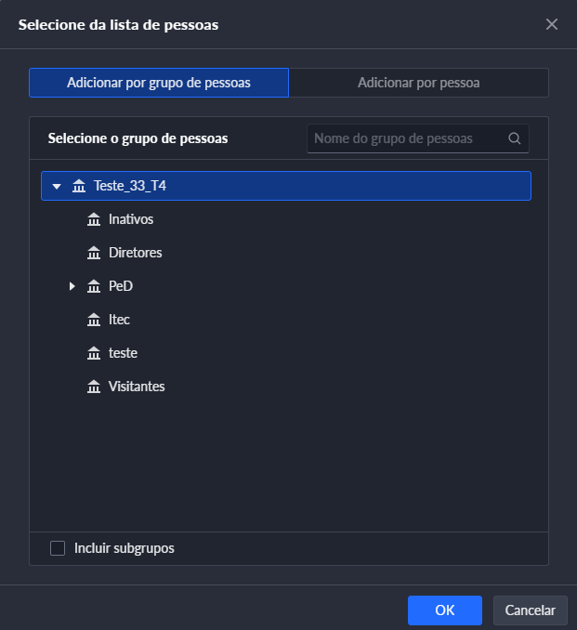Enable the Incluir subgrupos checkbox
The height and width of the screenshot is (630, 577).
click(58, 548)
